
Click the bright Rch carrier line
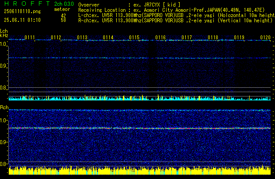[139, 128]
